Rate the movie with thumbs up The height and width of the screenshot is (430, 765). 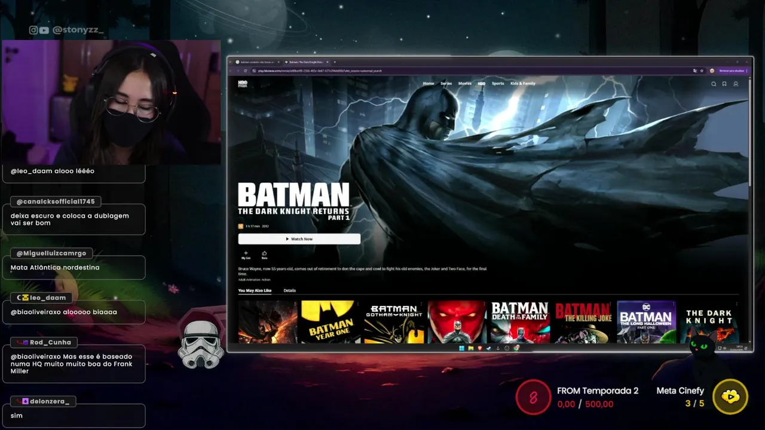[x=264, y=255]
